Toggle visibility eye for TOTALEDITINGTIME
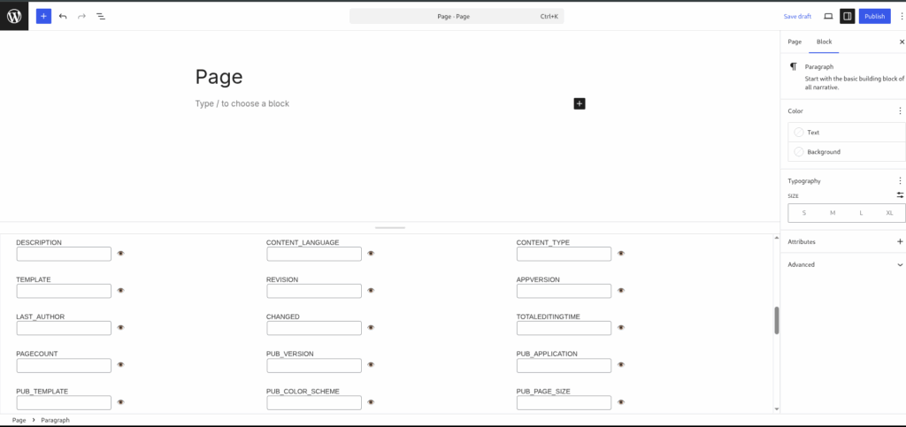Image resolution: width=906 pixels, height=427 pixels. 621,328
